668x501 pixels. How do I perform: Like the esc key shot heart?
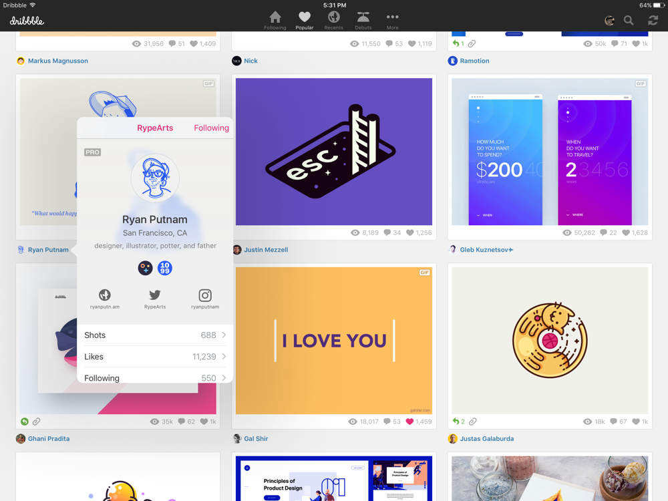(409, 232)
